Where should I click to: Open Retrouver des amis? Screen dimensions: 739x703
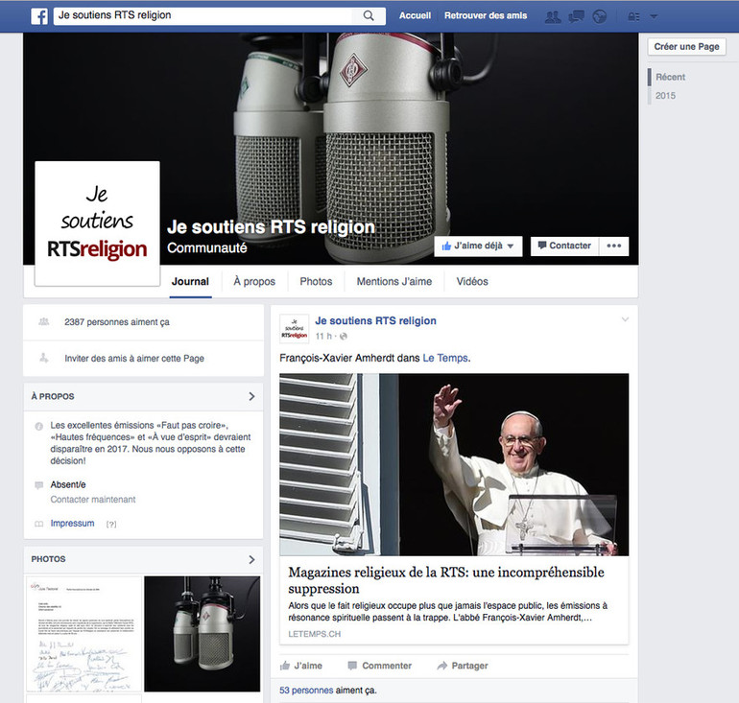[486, 15]
